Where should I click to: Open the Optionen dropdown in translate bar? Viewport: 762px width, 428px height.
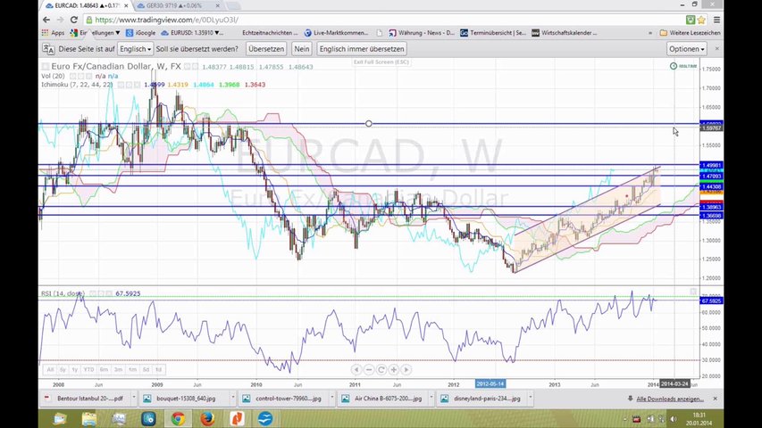[x=686, y=49]
